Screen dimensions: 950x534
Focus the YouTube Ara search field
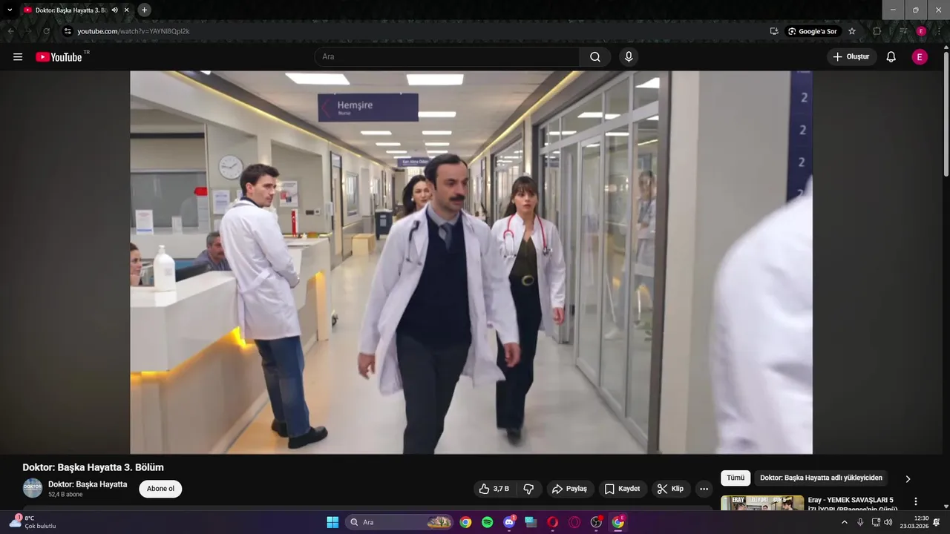click(447, 57)
